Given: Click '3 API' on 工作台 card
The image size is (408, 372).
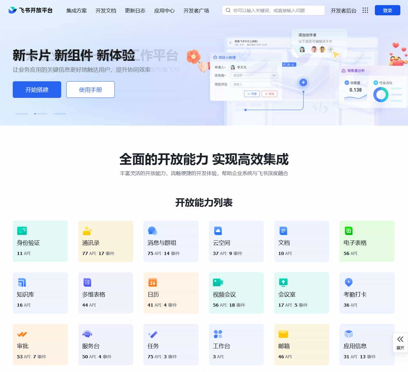Looking at the screenshot, I should tap(218, 357).
